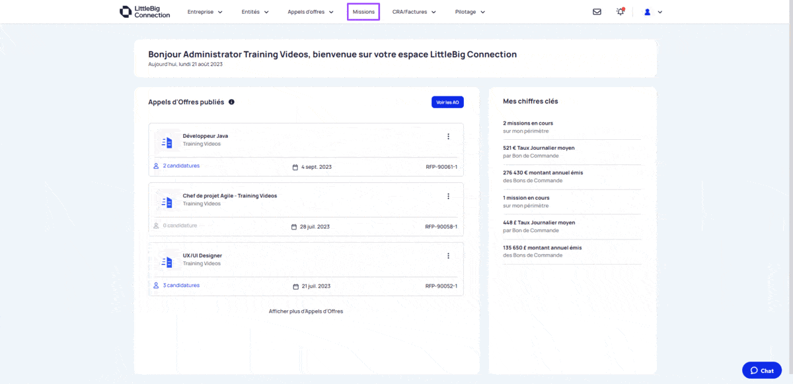
Task: Open the Missions menu item
Action: click(363, 12)
